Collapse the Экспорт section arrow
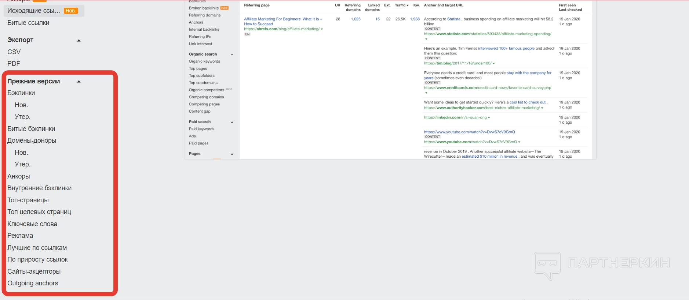 pyautogui.click(x=79, y=40)
